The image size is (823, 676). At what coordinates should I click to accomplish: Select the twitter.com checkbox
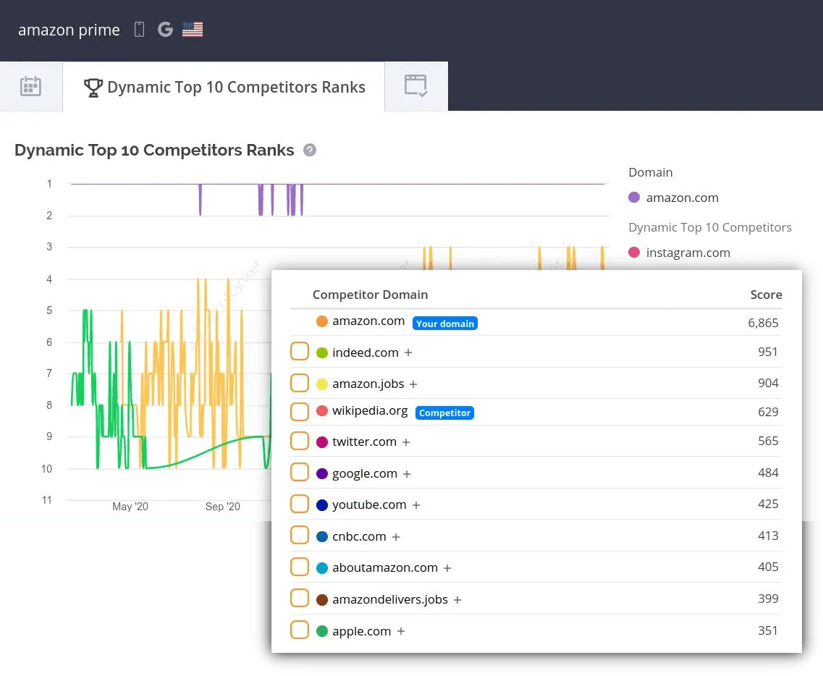pyautogui.click(x=300, y=441)
